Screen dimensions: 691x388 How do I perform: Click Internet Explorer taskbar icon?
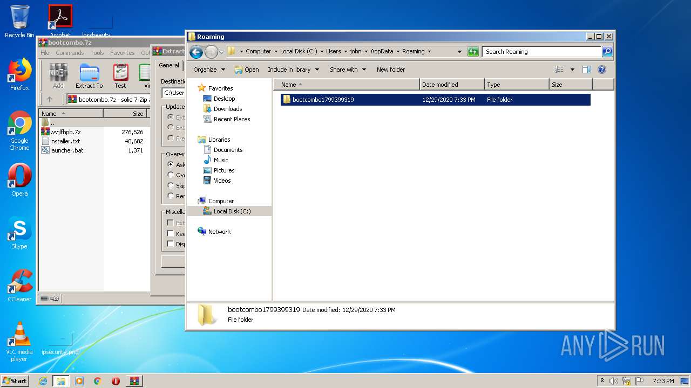(x=43, y=381)
